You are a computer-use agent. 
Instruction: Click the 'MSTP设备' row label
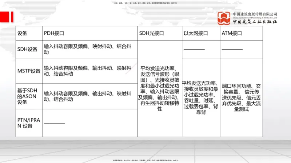(29, 71)
